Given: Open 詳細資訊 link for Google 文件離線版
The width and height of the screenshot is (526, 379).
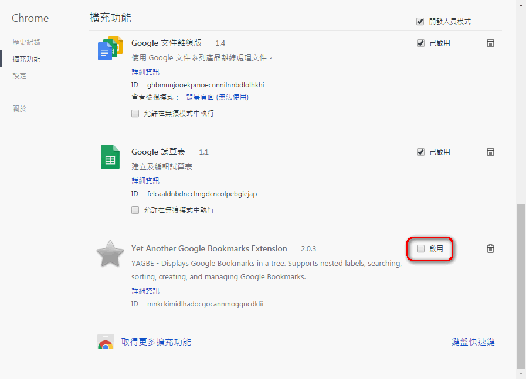Looking at the screenshot, I should (x=145, y=71).
